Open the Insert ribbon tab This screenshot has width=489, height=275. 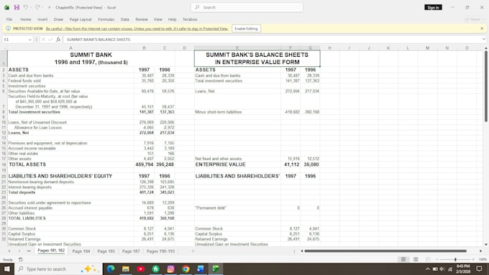tap(42, 19)
